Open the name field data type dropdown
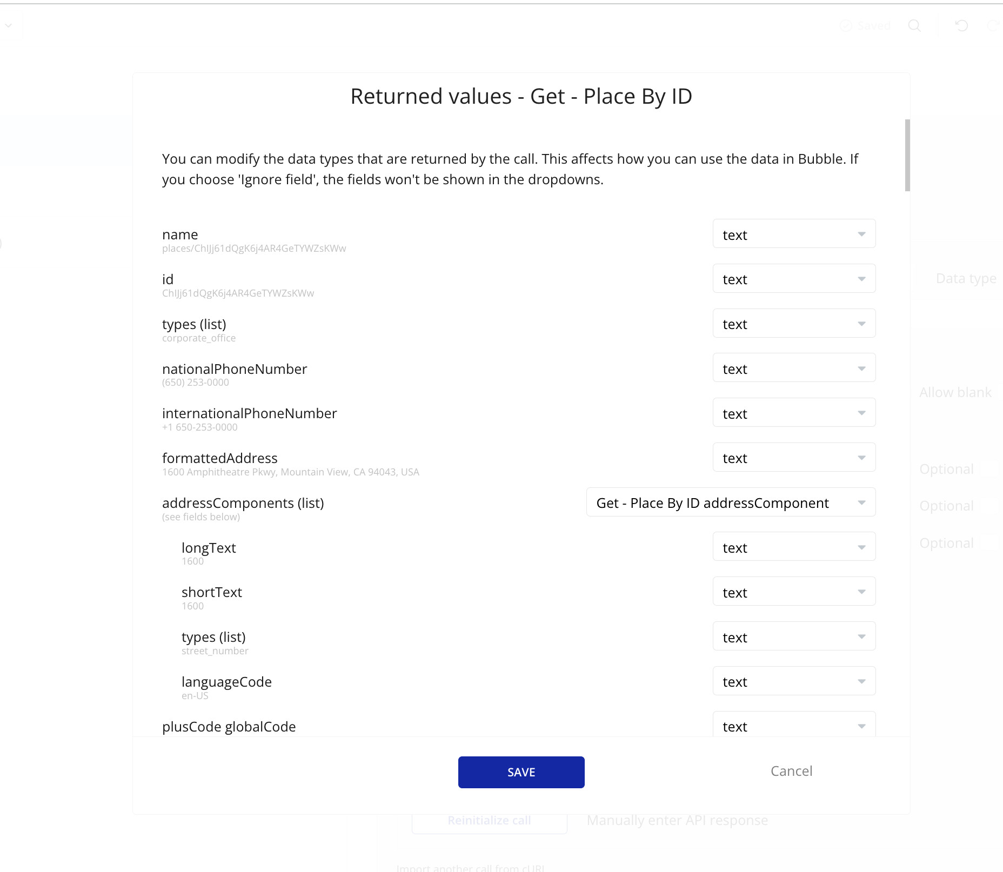Screen dimensions: 1003x872 click(x=794, y=234)
